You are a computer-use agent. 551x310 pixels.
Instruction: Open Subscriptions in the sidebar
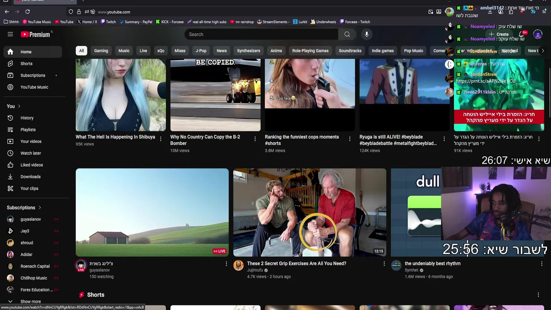pyautogui.click(x=33, y=75)
